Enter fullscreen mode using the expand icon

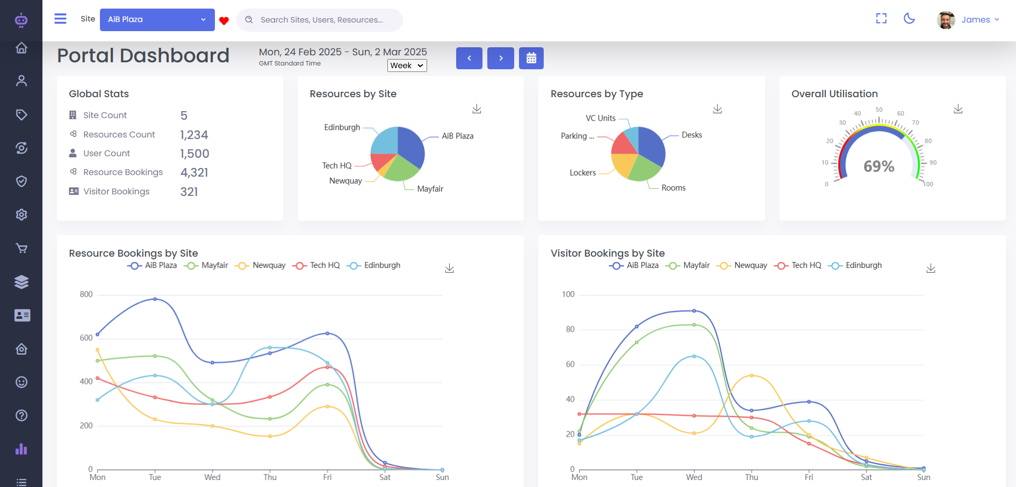pos(881,19)
